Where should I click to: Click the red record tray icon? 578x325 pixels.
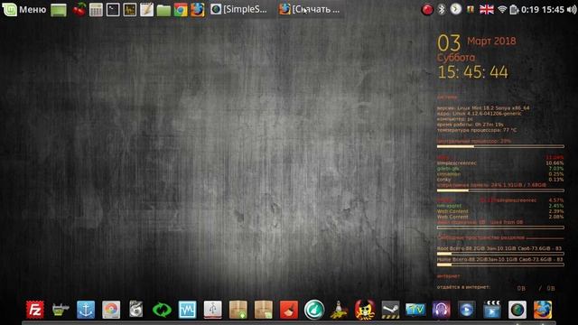(427, 10)
